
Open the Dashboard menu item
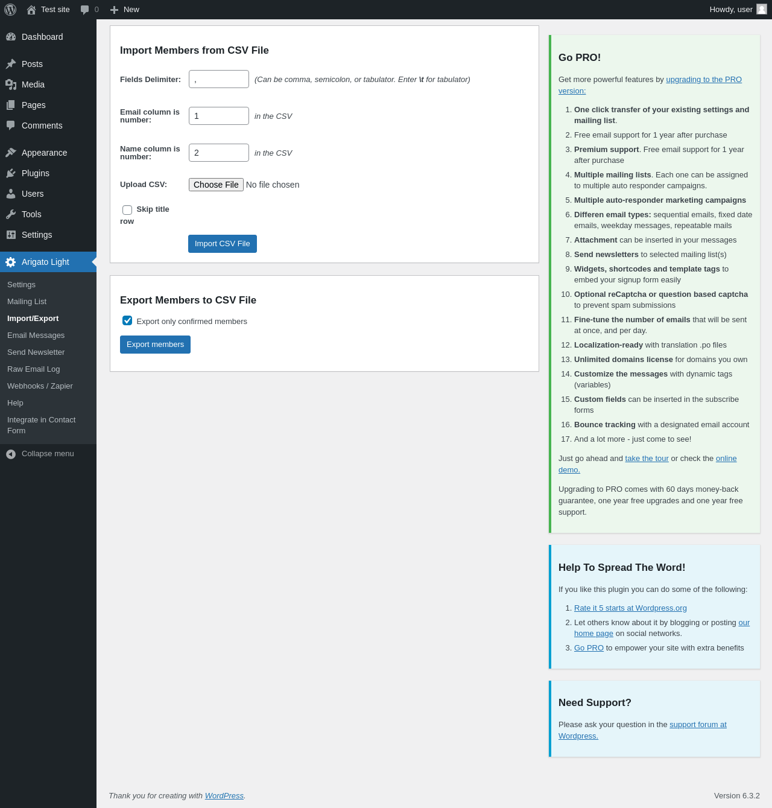tap(48, 37)
